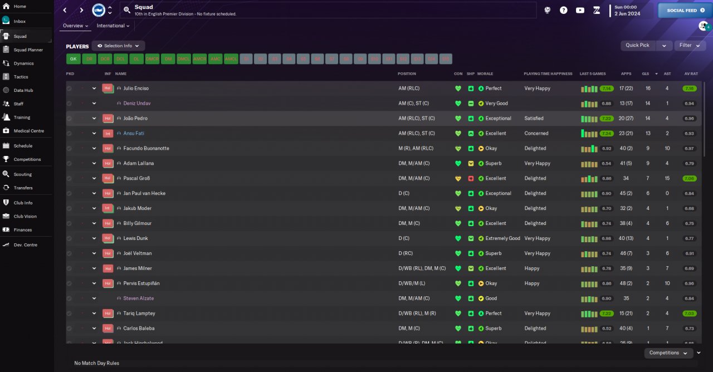713x372 pixels.
Task: Click the football icon in top bar
Action: [548, 10]
